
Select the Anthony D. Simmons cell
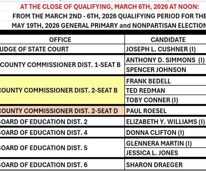point(165,60)
